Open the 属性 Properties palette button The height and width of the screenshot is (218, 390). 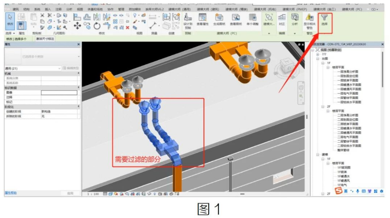click(21, 25)
